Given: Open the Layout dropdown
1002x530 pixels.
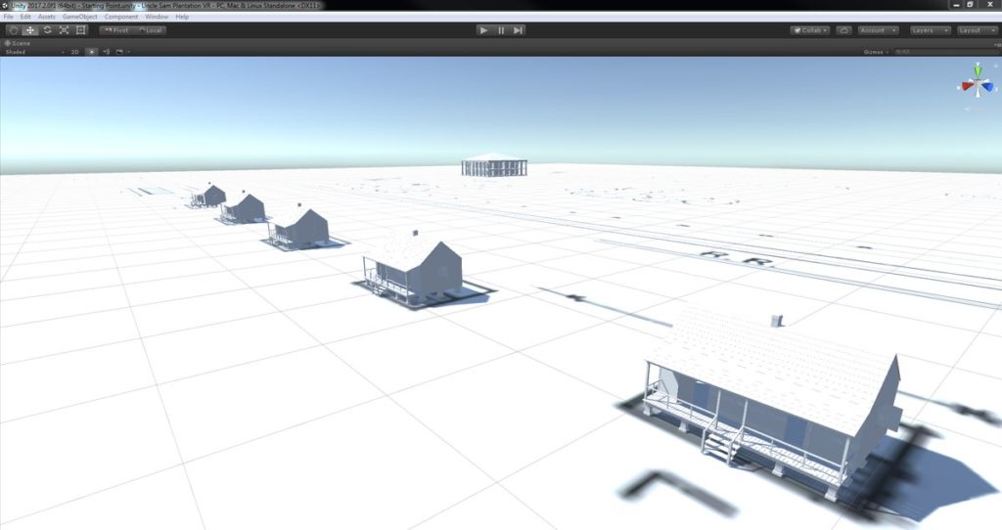Looking at the screenshot, I should coord(977,30).
